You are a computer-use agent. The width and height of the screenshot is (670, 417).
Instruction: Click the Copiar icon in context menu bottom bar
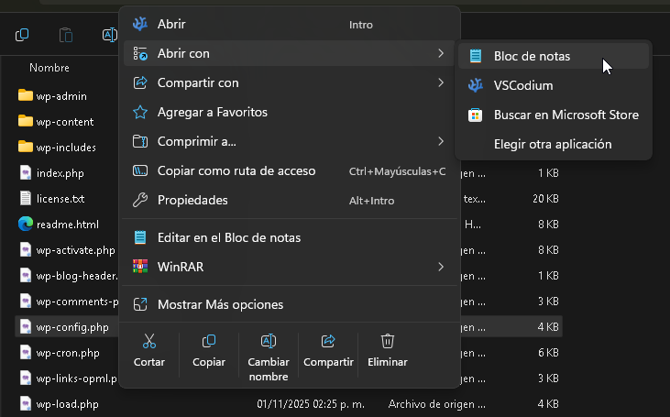pyautogui.click(x=209, y=341)
